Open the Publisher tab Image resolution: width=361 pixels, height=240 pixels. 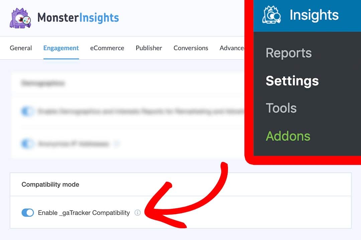tap(149, 48)
